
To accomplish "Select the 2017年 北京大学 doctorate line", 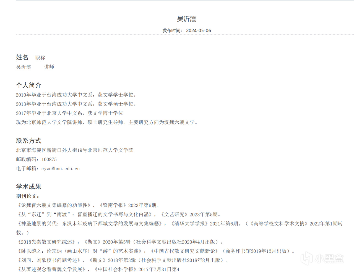I will pos(69,113).
